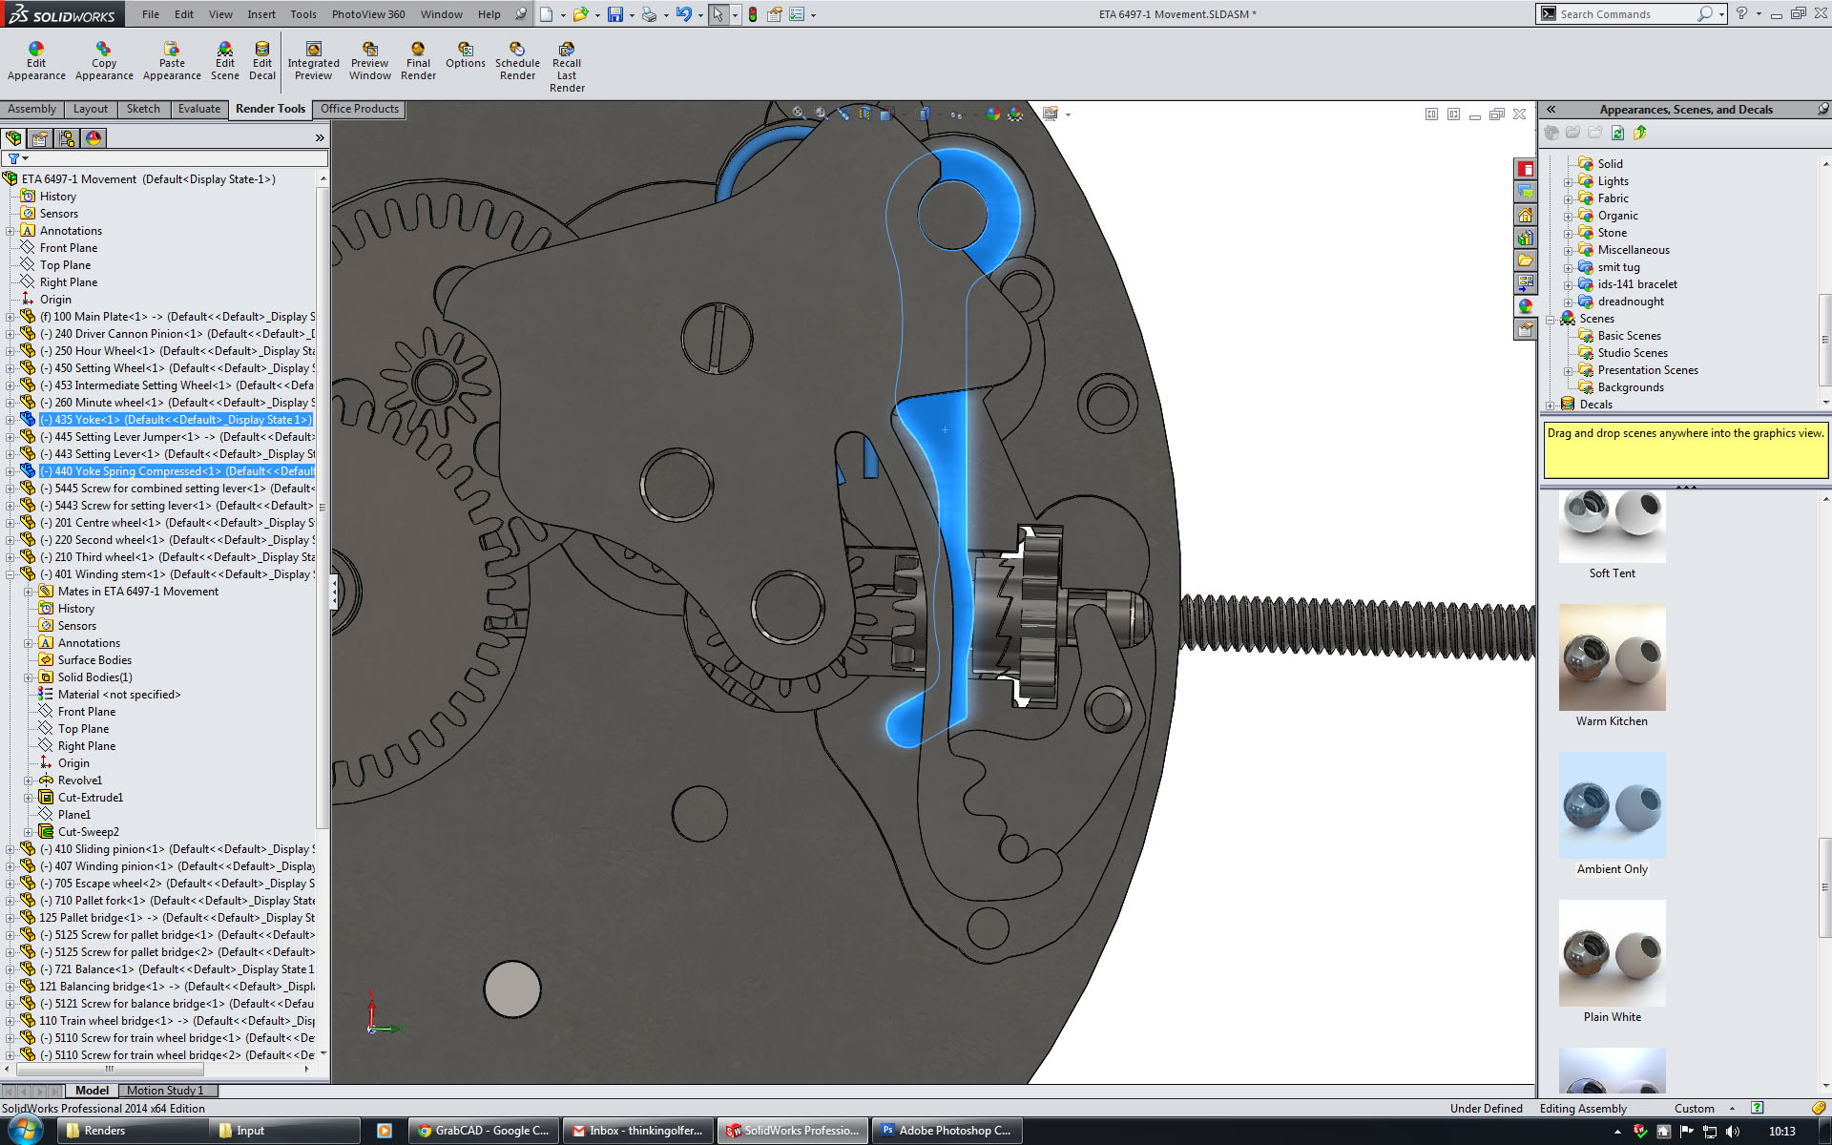Screen dimensions: 1832x1145
Task: Click the Copy Appearance tool
Action: click(x=104, y=61)
